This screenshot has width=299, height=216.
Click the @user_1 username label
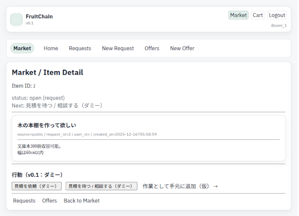pyautogui.click(x=278, y=25)
